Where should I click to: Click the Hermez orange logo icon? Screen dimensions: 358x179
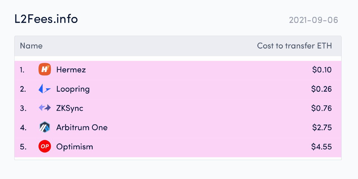pyautogui.click(x=45, y=69)
